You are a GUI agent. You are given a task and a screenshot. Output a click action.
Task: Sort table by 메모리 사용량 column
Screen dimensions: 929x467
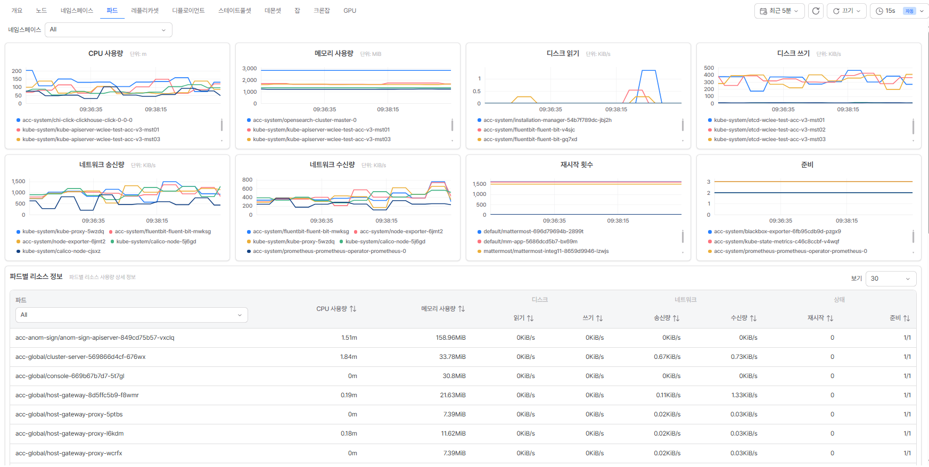point(462,309)
